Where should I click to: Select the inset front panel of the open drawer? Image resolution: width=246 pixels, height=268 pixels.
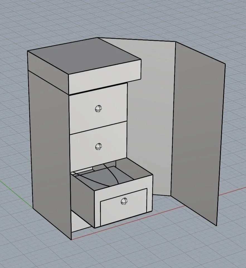pos(123,207)
